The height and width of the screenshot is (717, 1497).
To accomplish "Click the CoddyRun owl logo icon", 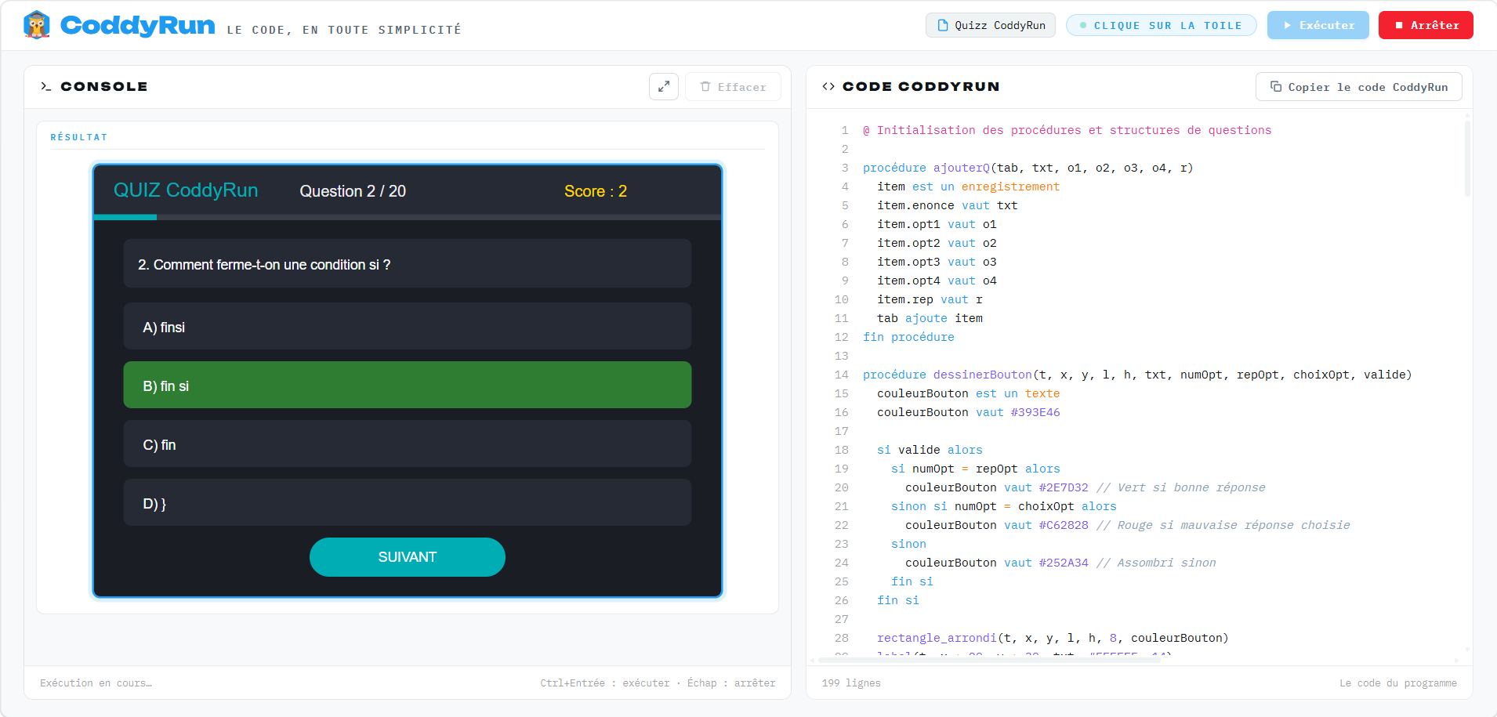I will tap(37, 25).
